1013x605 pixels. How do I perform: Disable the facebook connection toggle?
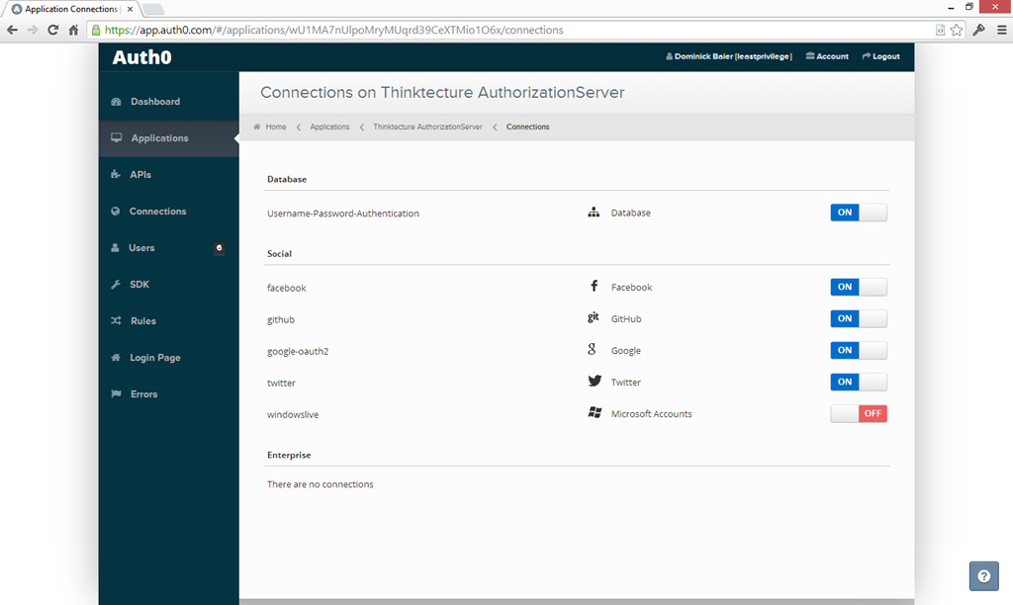pyautogui.click(x=858, y=287)
